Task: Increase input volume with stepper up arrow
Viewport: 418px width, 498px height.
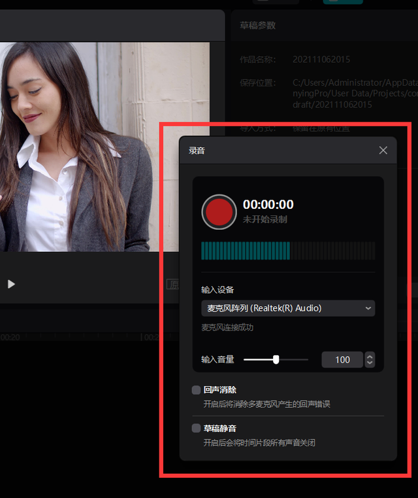Action: pyautogui.click(x=370, y=356)
